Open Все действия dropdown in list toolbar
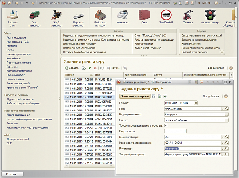Viewport: 239px width, 178px height. (217, 68)
